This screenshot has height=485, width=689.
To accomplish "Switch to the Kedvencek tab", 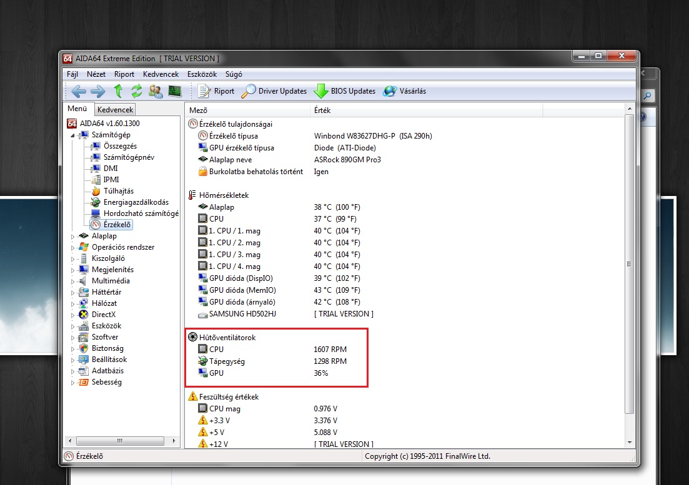I will click(x=115, y=109).
